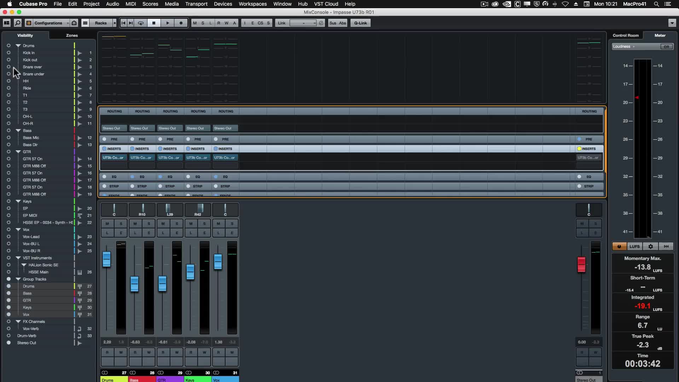Viewport: 679px width, 382px height.
Task: Open the Channel Filter Types icon
Action: [29, 23]
